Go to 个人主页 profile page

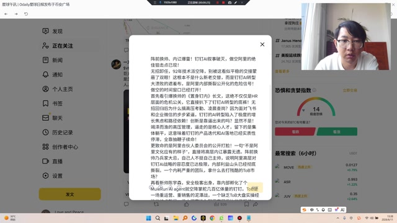pos(62,89)
